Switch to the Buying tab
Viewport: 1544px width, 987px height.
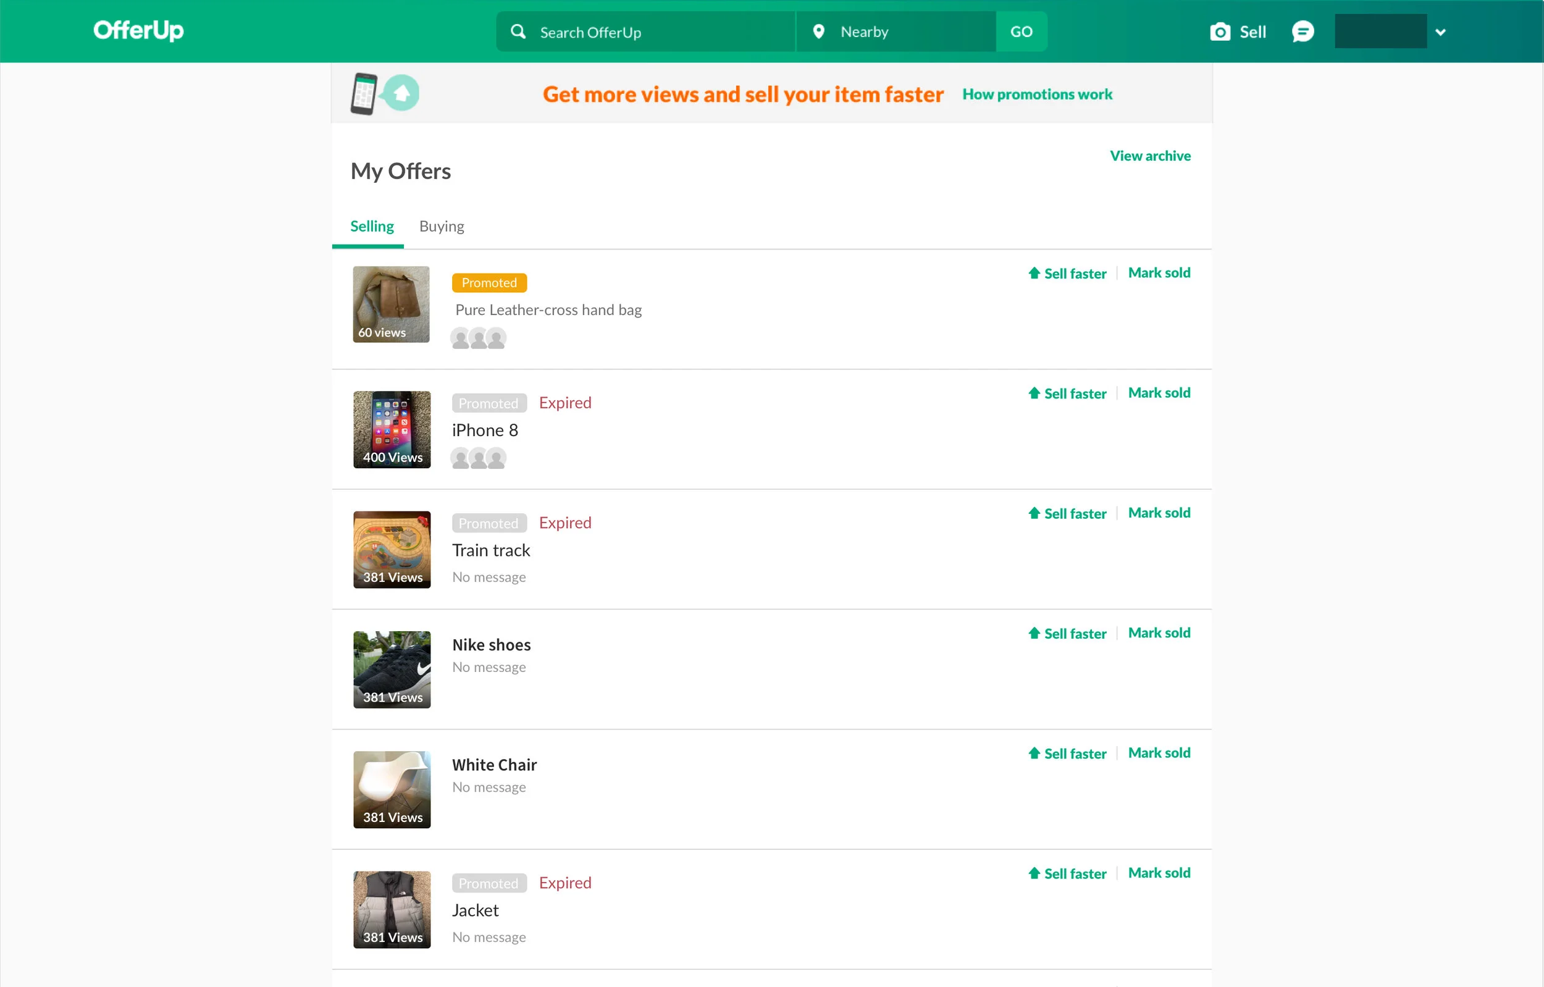pos(441,225)
